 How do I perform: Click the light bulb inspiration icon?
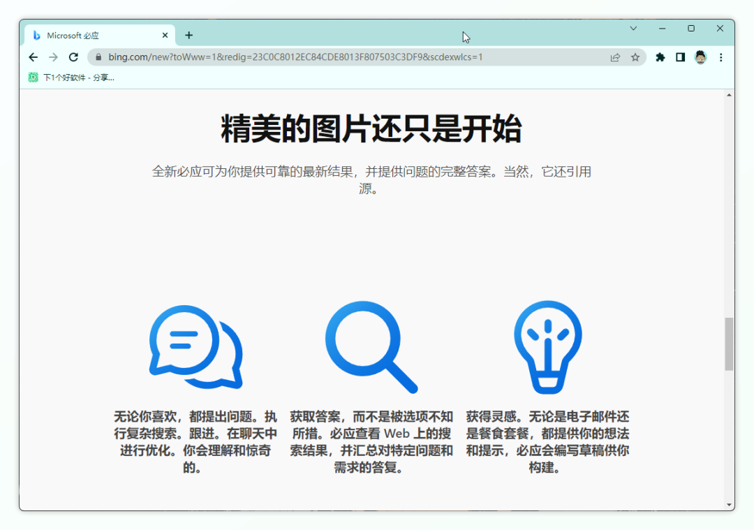(x=548, y=346)
